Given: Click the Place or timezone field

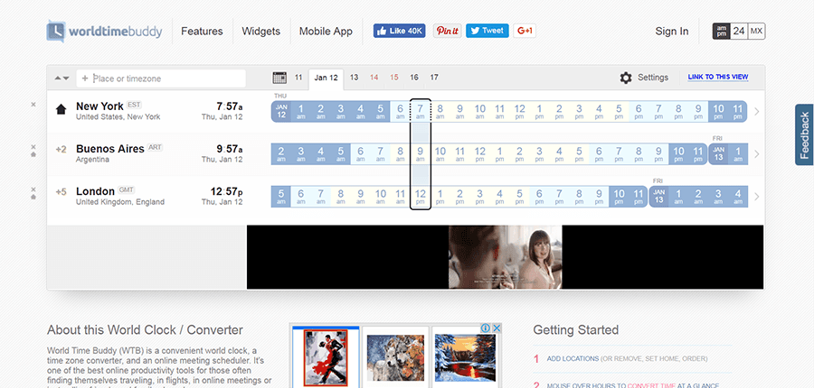Looking at the screenshot, I should point(163,79).
